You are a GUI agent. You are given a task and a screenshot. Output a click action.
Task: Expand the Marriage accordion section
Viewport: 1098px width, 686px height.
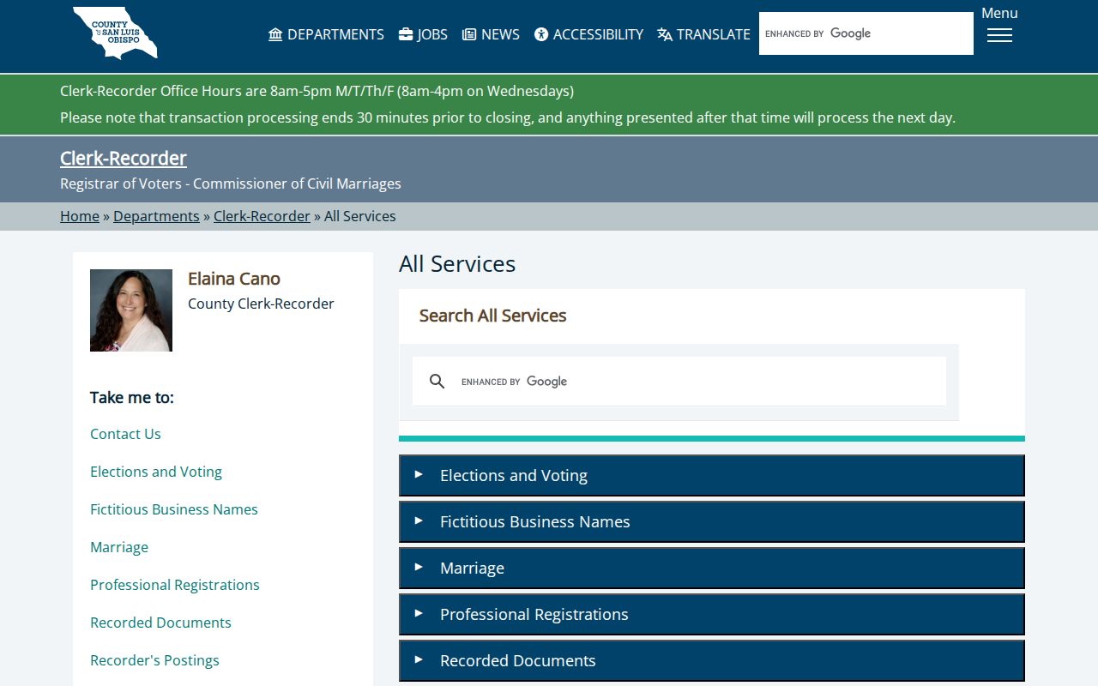coord(712,568)
